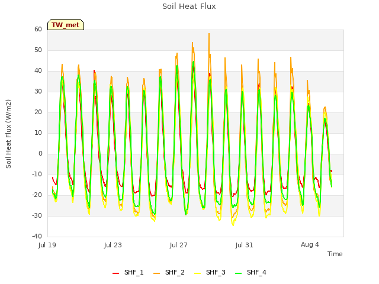The width and height of the screenshot is (379, 284).
Task: Click the 0 y-axis tick label
Action: 40,154
